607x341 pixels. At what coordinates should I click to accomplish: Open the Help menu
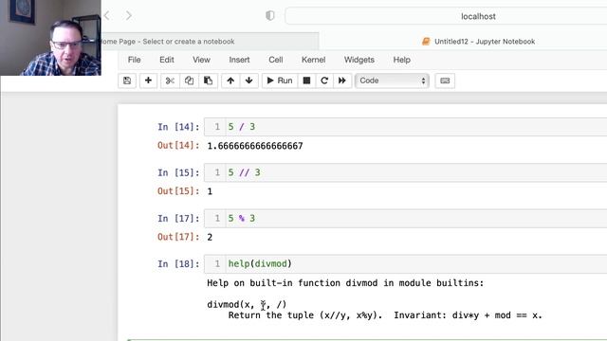(x=401, y=60)
